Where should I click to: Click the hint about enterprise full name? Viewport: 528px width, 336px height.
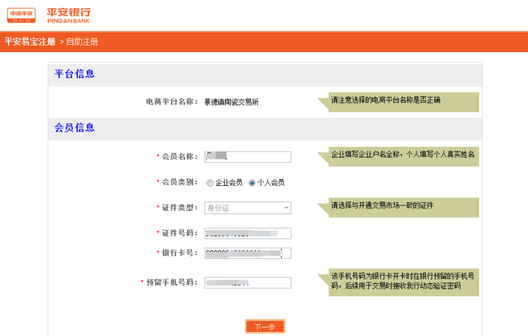pos(404,155)
